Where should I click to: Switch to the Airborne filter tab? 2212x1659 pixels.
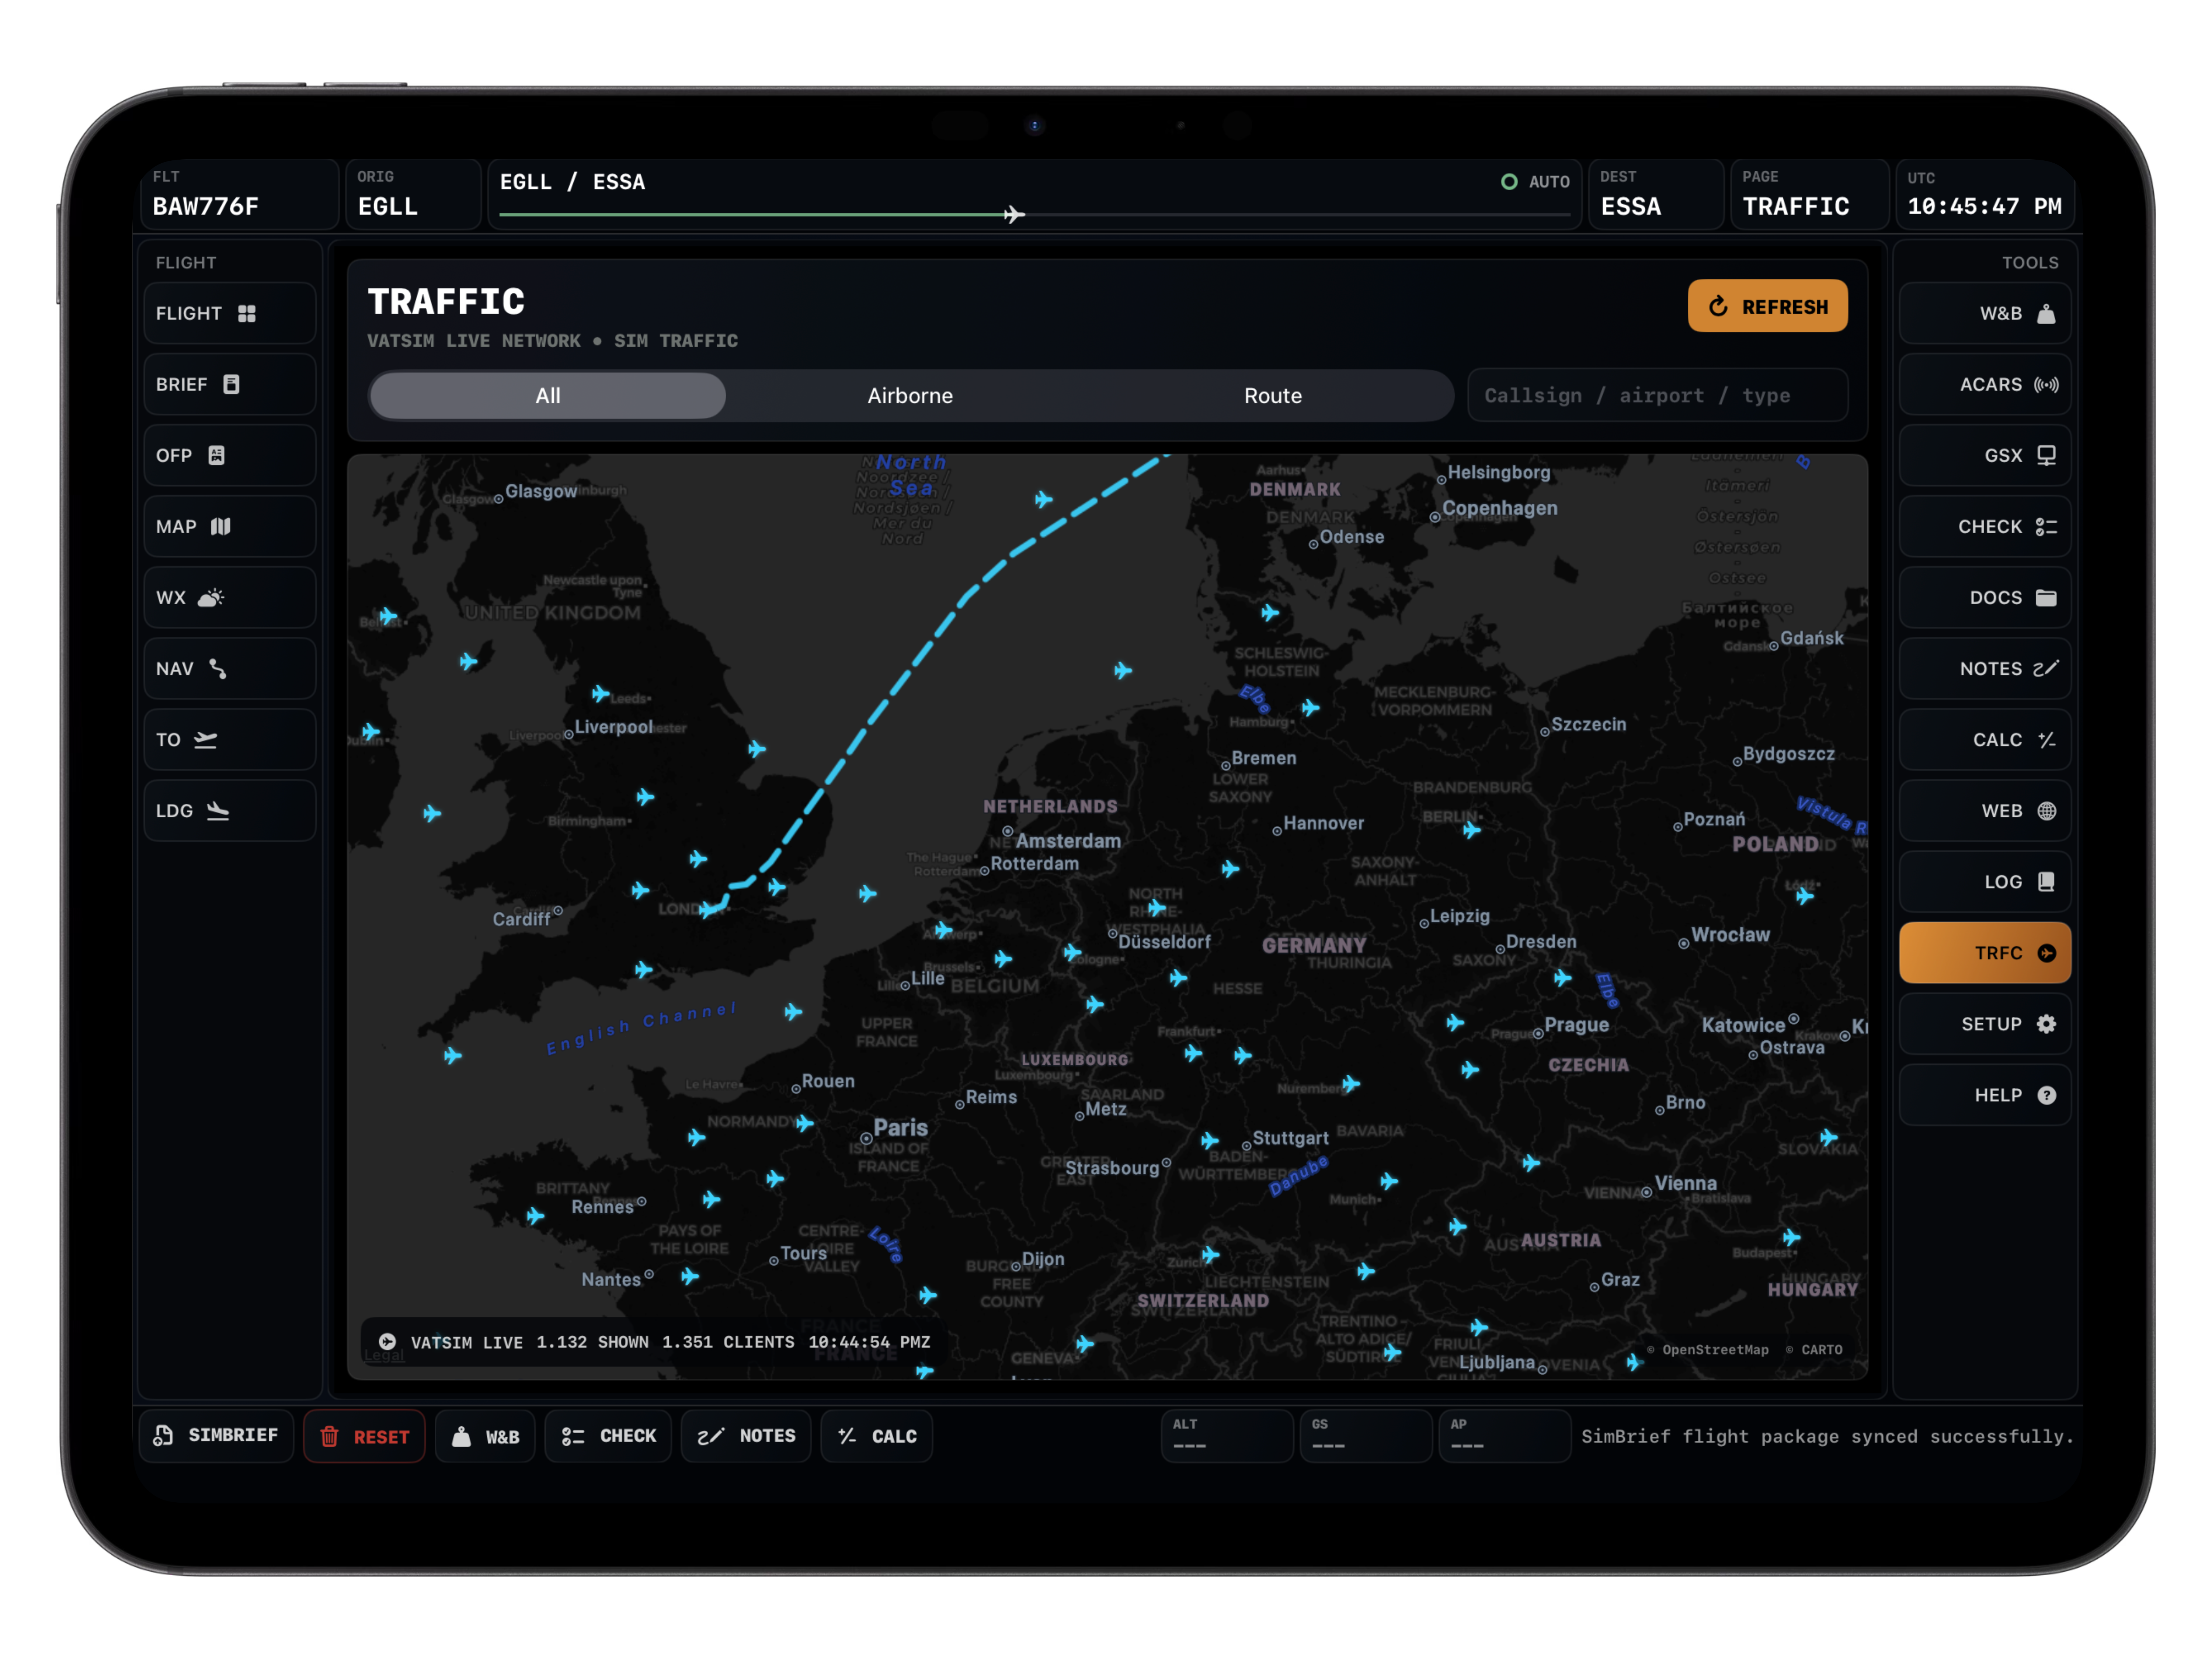click(x=910, y=396)
